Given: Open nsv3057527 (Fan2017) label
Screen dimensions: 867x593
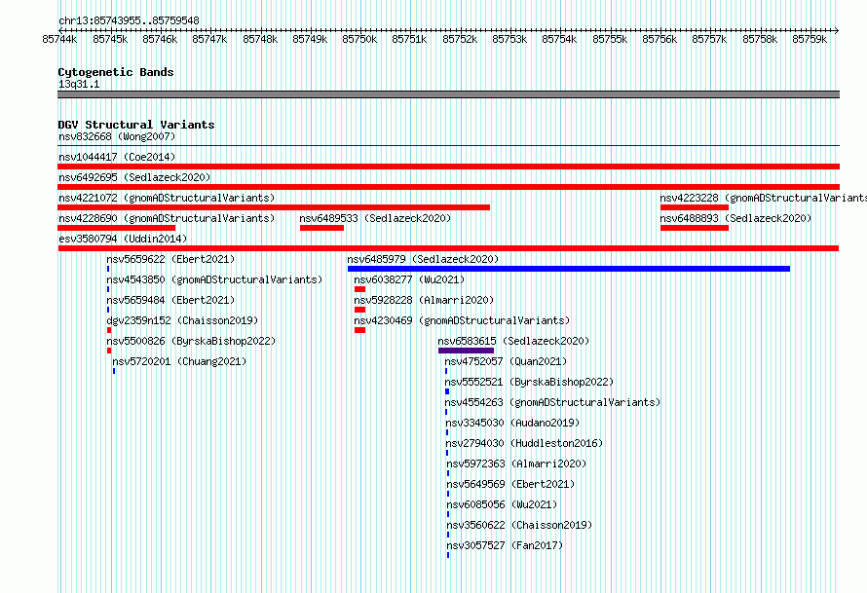Looking at the screenshot, I should coord(505,545).
